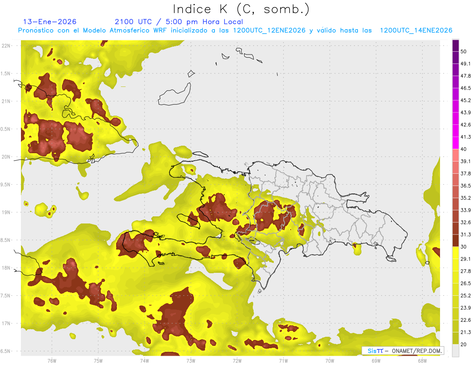Click the colorbar value '27.8'

tap(466, 271)
